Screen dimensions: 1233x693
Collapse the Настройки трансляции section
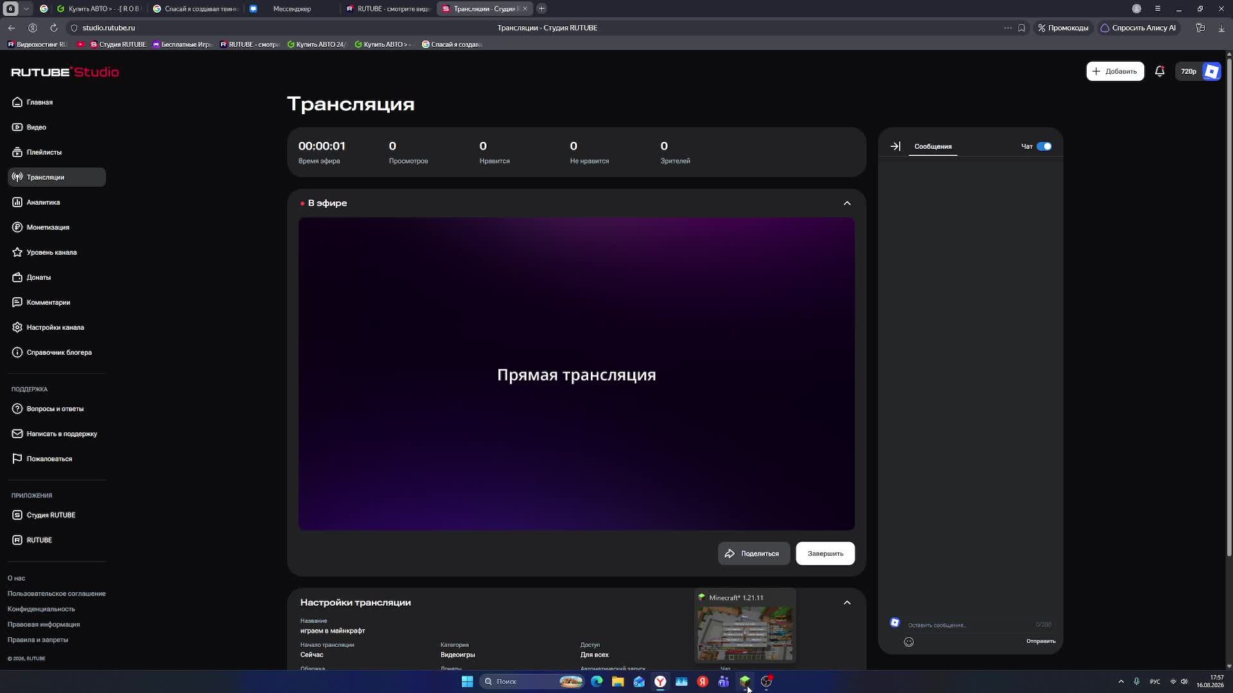point(847,603)
